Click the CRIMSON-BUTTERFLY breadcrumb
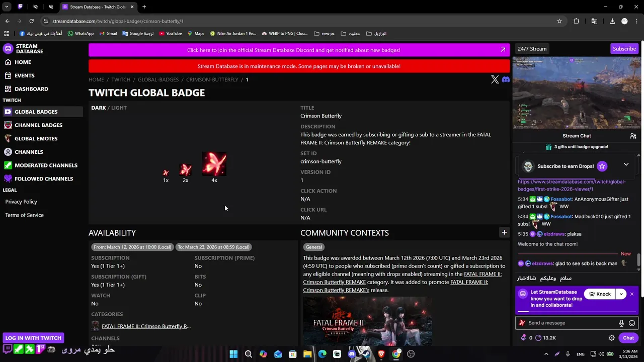 coord(212,79)
